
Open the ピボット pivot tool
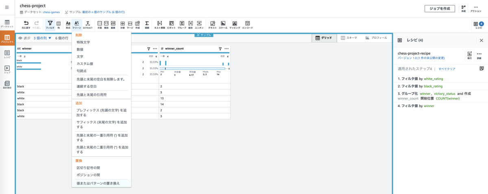click(172, 25)
